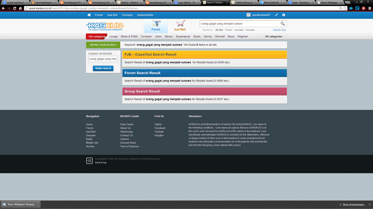Select the Jual Beli tab with the cart icon
The height and width of the screenshot is (209, 373).
pos(180,26)
